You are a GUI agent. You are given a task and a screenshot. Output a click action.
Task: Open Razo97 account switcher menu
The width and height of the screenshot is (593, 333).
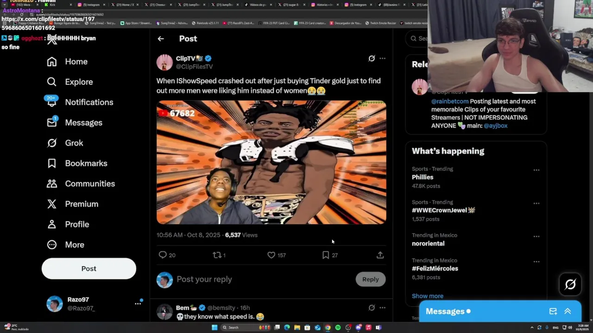point(138,303)
